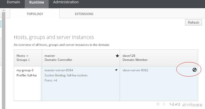The width and height of the screenshot is (205, 109).
Task: Click the star icon next to master host
Action: point(117,56)
